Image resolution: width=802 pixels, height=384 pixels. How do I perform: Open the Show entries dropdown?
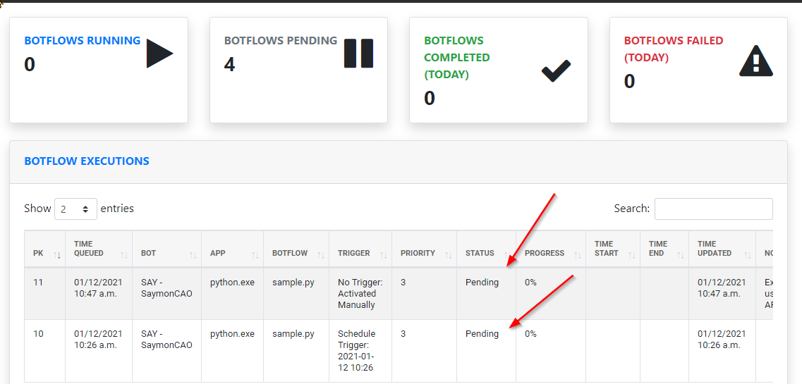pyautogui.click(x=76, y=209)
